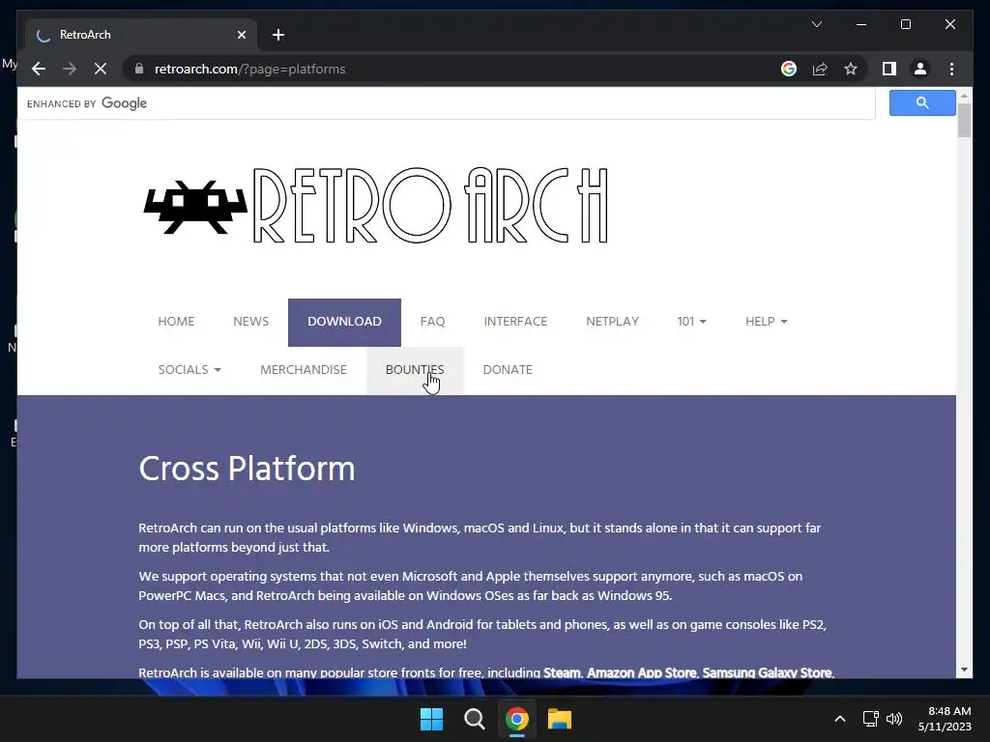Expand the SOCIALS dropdown menu
The image size is (990, 742).
189,370
